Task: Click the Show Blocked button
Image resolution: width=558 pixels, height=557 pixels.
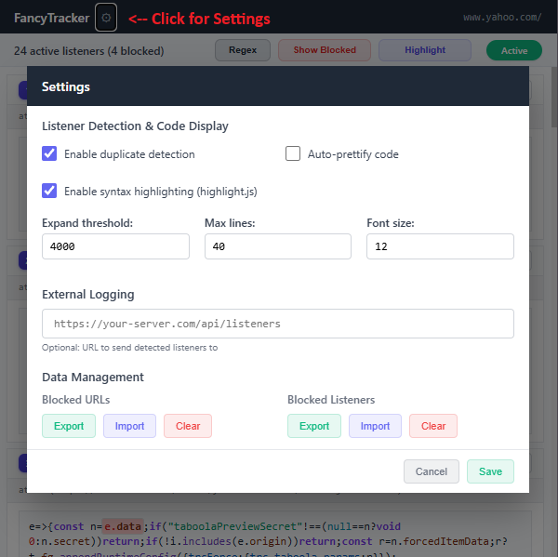Action: tap(325, 50)
